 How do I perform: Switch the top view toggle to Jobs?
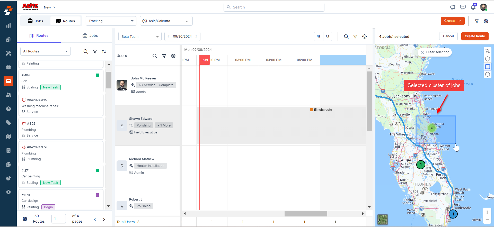36,21
